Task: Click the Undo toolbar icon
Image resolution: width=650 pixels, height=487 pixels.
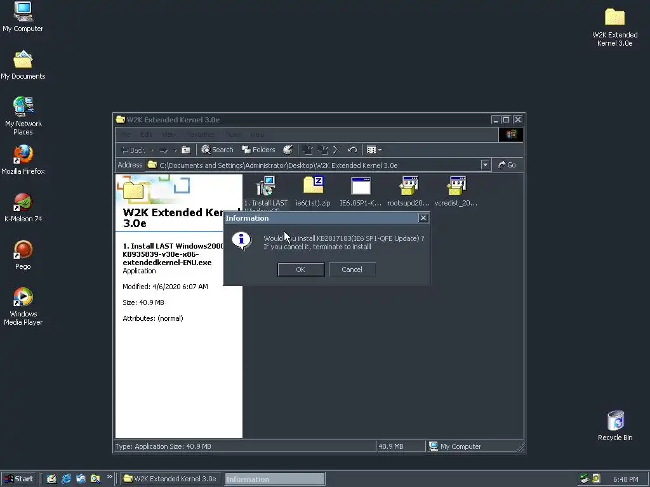Action: (352, 150)
